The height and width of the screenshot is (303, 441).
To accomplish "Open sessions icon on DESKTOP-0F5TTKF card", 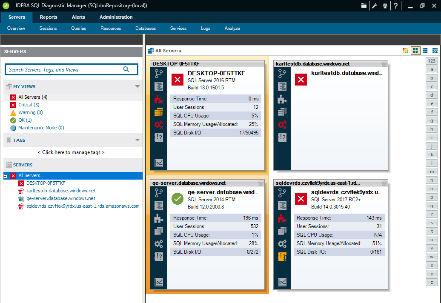I will (159, 74).
